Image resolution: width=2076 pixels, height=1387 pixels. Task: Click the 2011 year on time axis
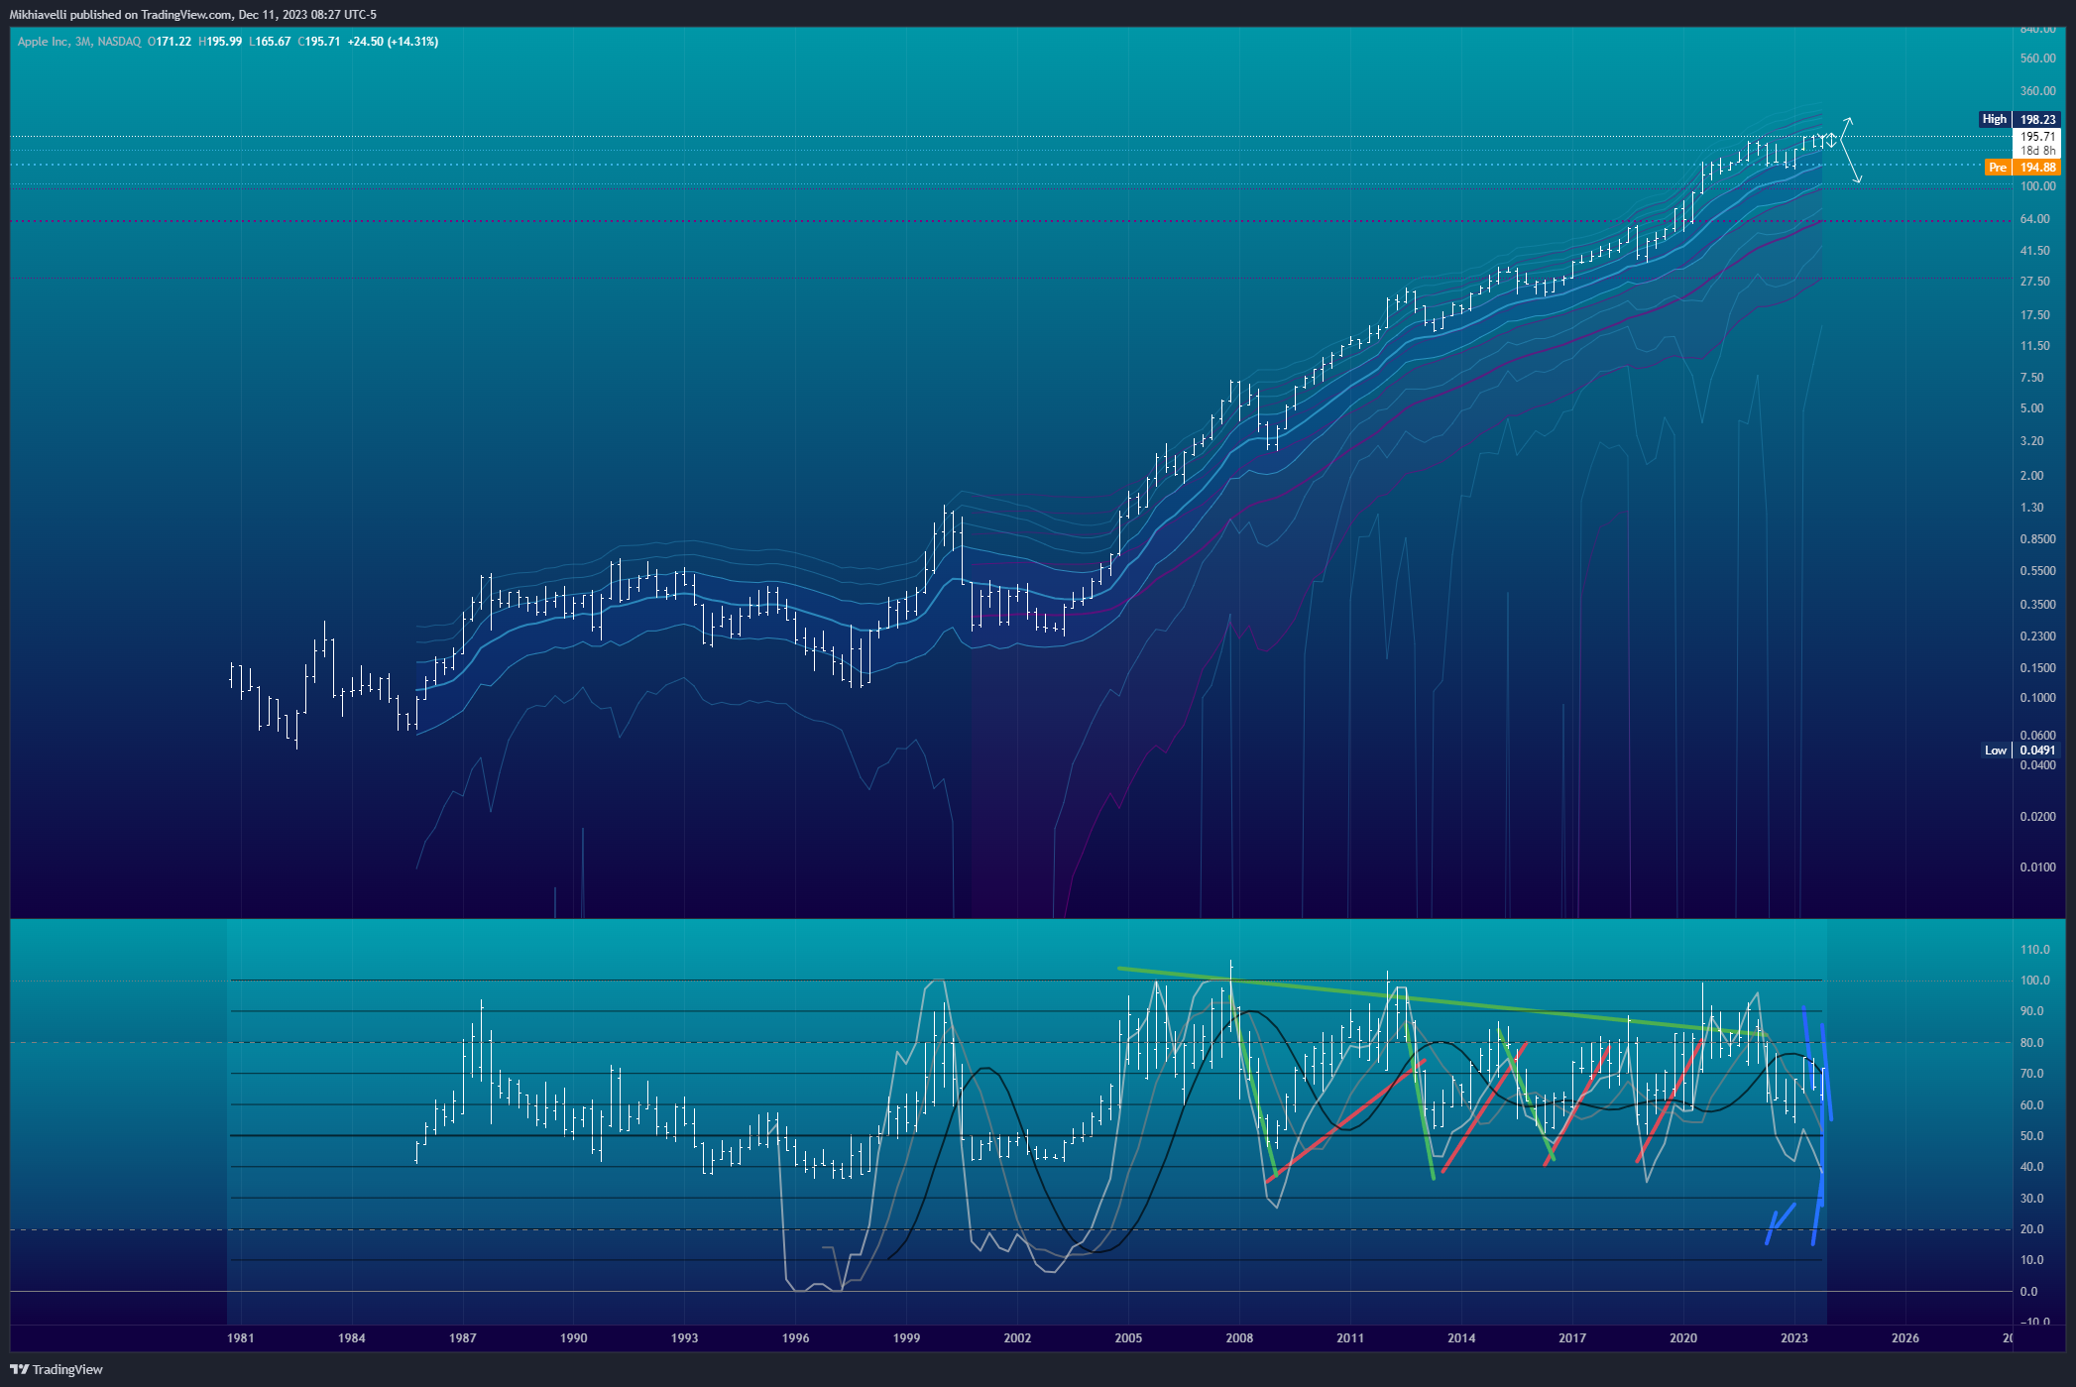tap(1351, 1338)
